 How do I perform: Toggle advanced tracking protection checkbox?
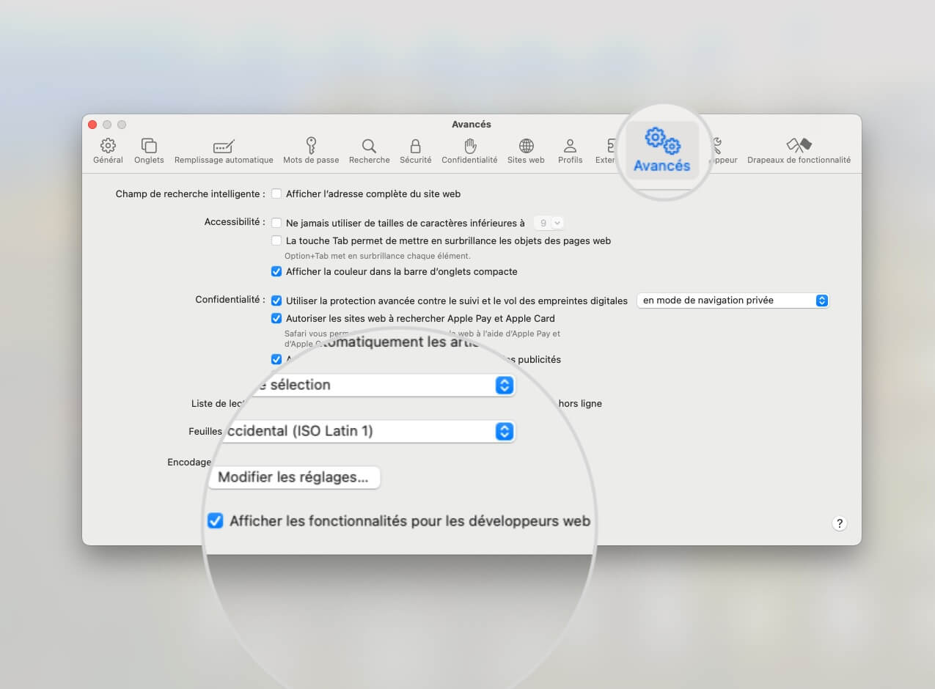276,301
